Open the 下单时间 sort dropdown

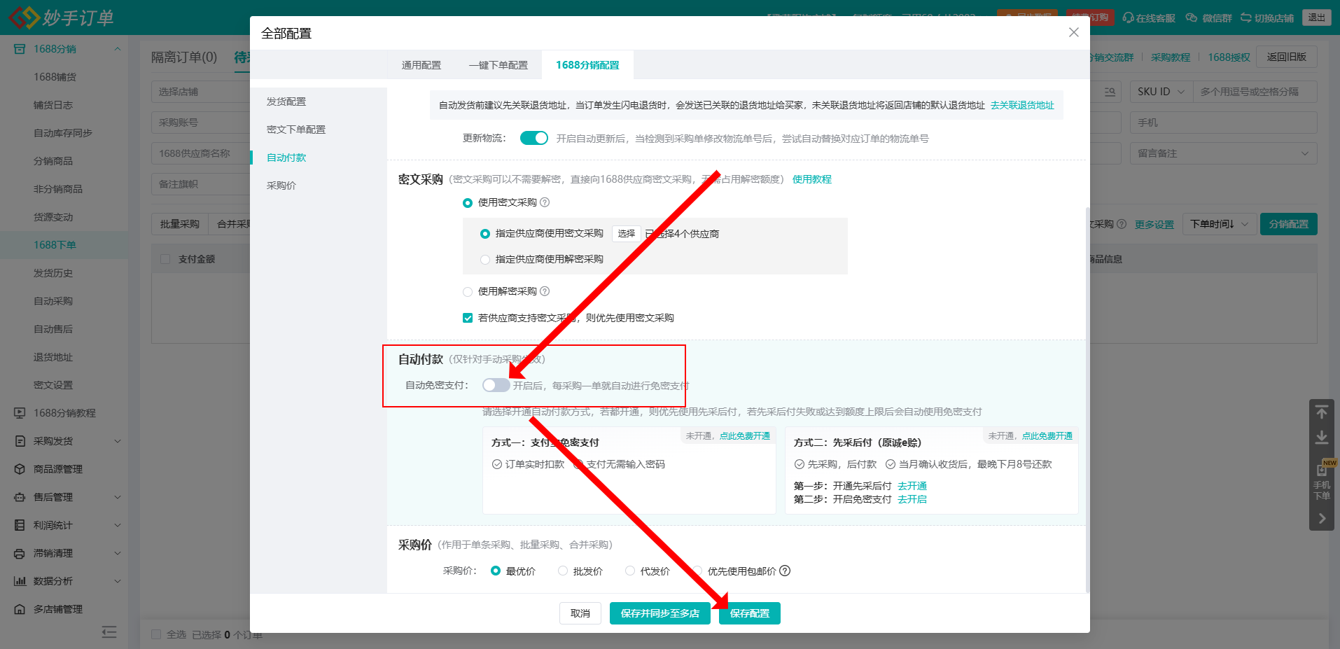(x=1218, y=224)
